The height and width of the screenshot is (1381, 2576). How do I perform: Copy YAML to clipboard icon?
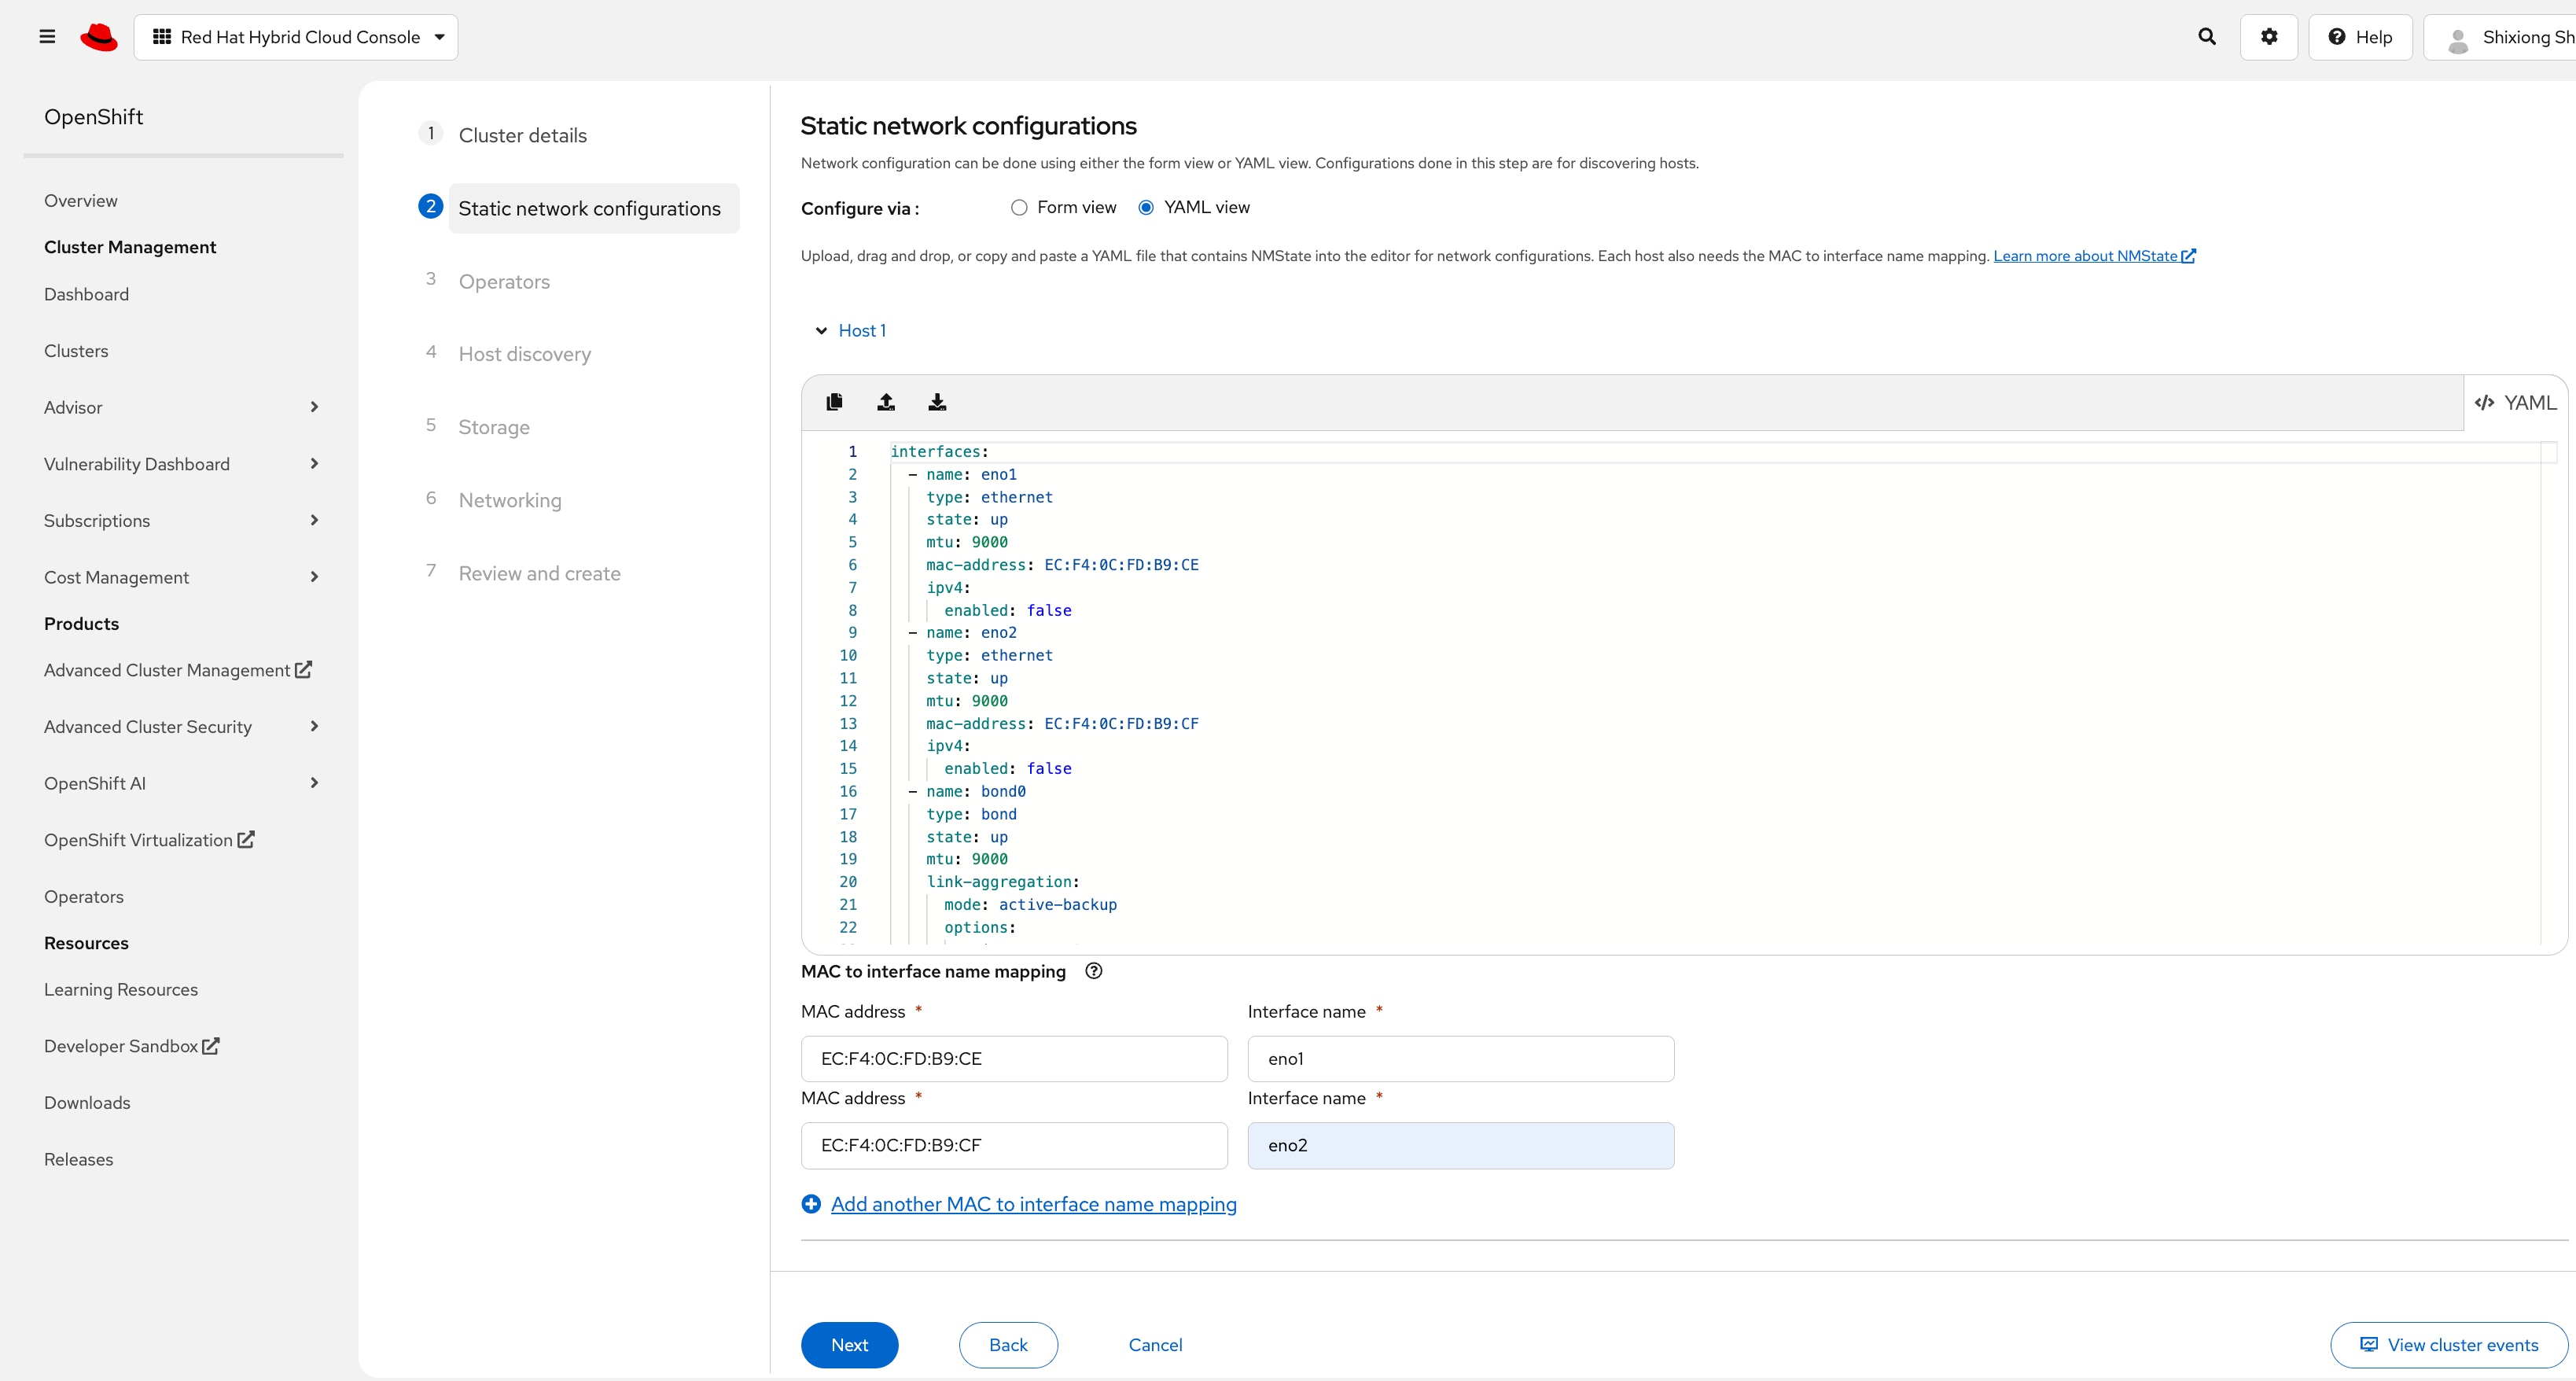[834, 402]
